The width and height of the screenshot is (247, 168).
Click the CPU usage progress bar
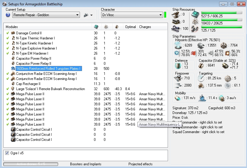pos(222,13)
